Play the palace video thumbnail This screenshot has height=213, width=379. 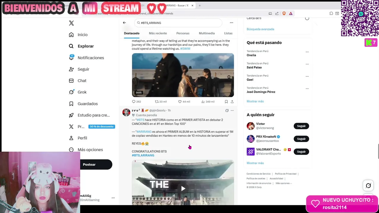[x=183, y=188]
